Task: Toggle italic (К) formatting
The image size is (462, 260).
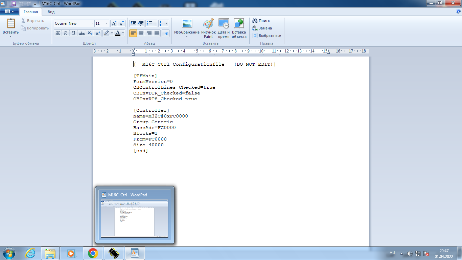Action: 66,33
